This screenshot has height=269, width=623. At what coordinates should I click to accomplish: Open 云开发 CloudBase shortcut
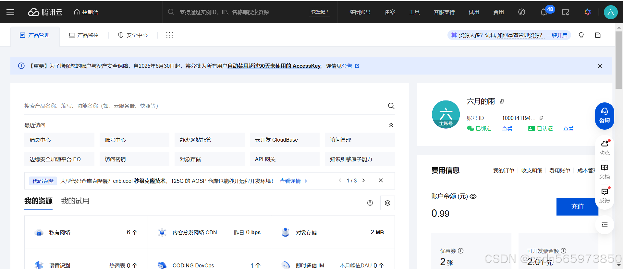coord(285,140)
